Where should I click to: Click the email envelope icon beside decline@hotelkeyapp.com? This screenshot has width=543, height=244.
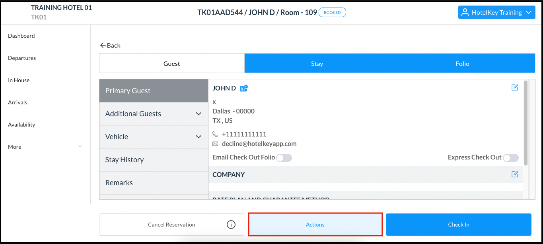(215, 144)
